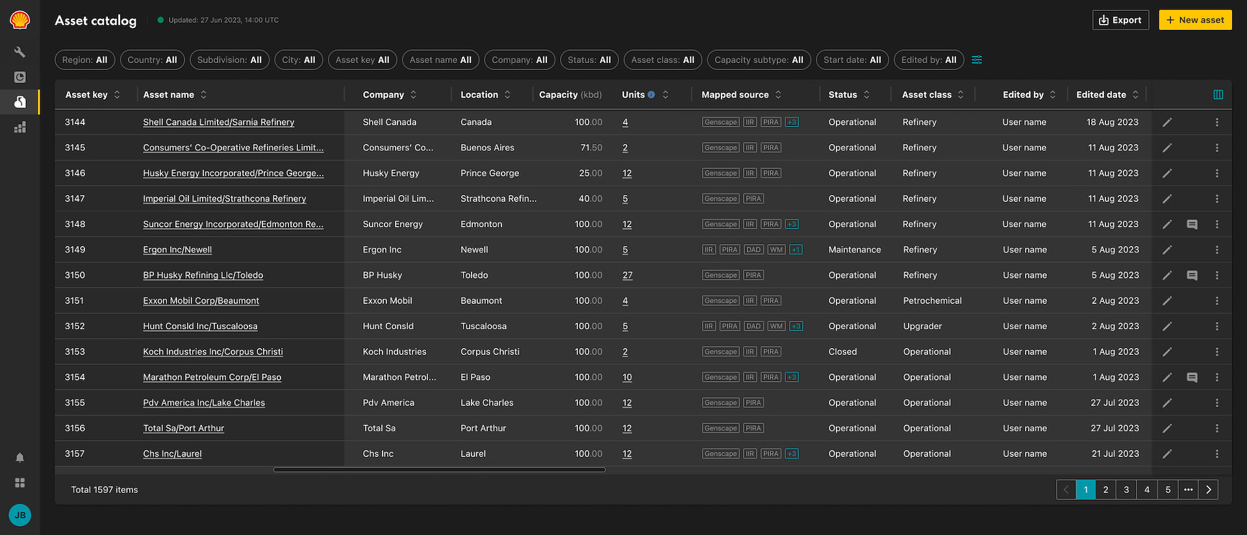Viewport: 1247px width, 535px height.
Task: Open the clock chart sidebar icon
Action: pyautogui.click(x=19, y=77)
